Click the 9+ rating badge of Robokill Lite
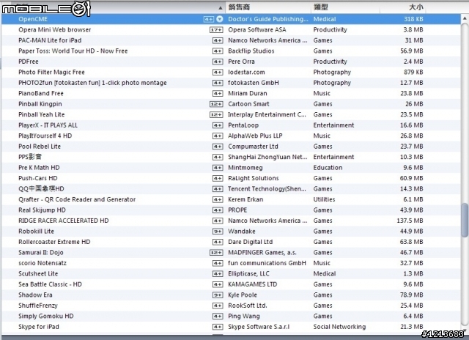 218,232
